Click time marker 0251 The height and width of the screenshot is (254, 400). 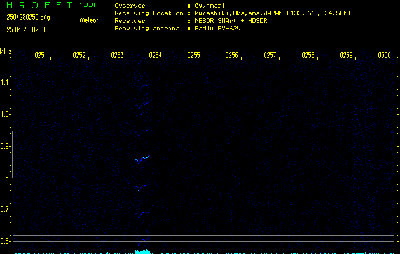pos(41,55)
